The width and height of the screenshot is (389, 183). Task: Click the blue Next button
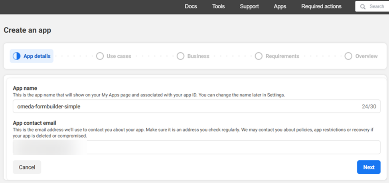(368, 167)
